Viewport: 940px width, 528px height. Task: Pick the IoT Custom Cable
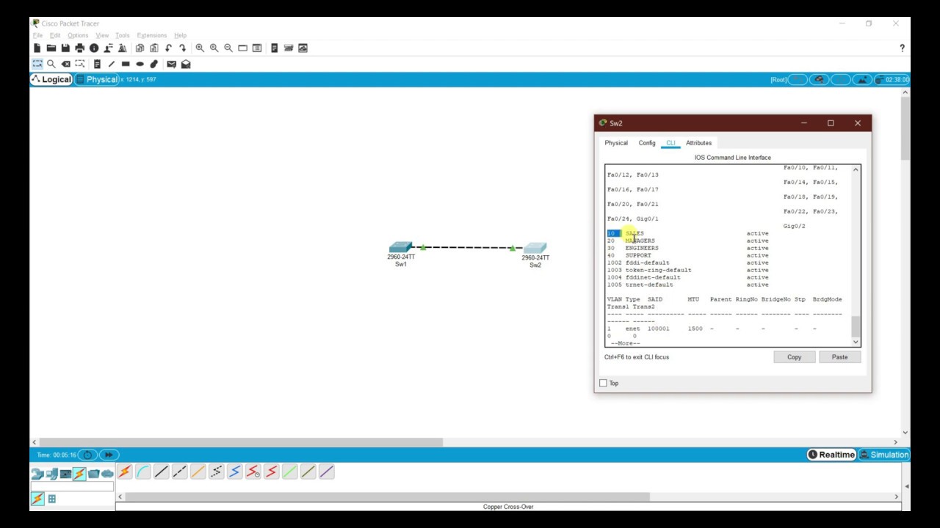point(308,472)
